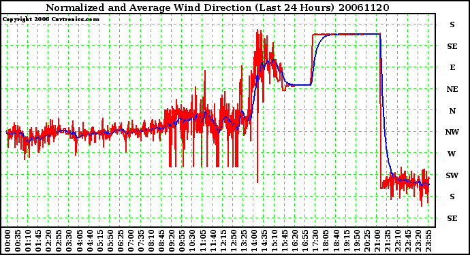Click the '22:10' time label
Image resolution: width=470 pixels, height=255 pixels.
397,241
